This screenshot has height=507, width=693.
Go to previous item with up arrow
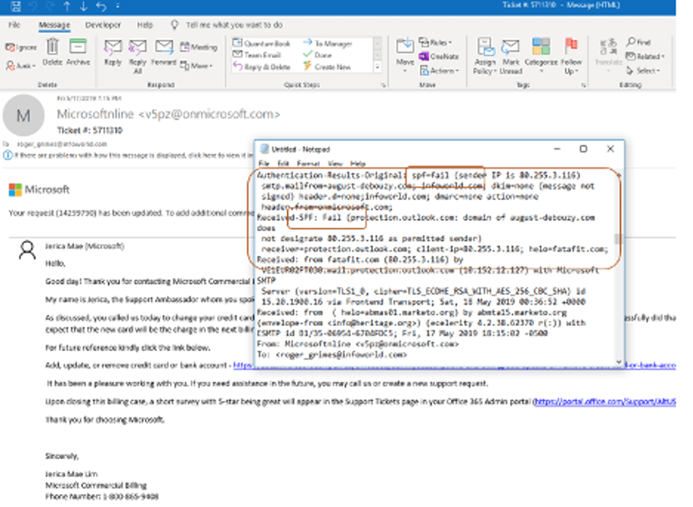click(x=66, y=6)
